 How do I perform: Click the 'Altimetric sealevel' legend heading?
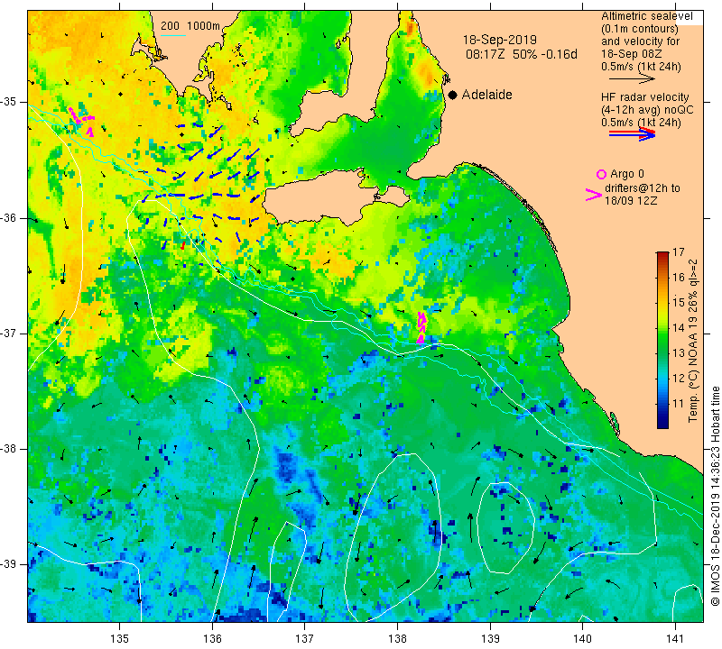point(646,16)
